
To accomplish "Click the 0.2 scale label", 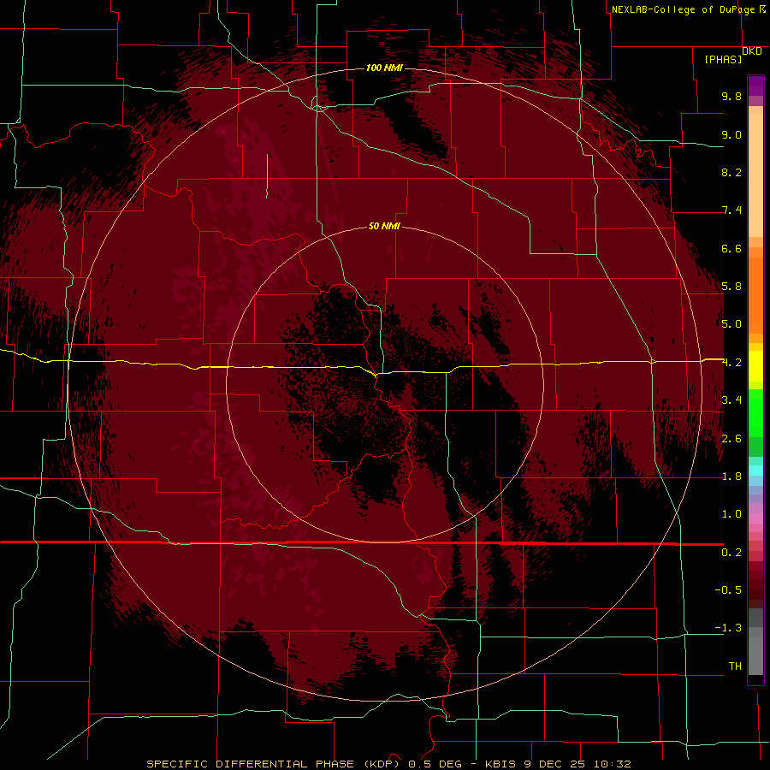I will [731, 553].
